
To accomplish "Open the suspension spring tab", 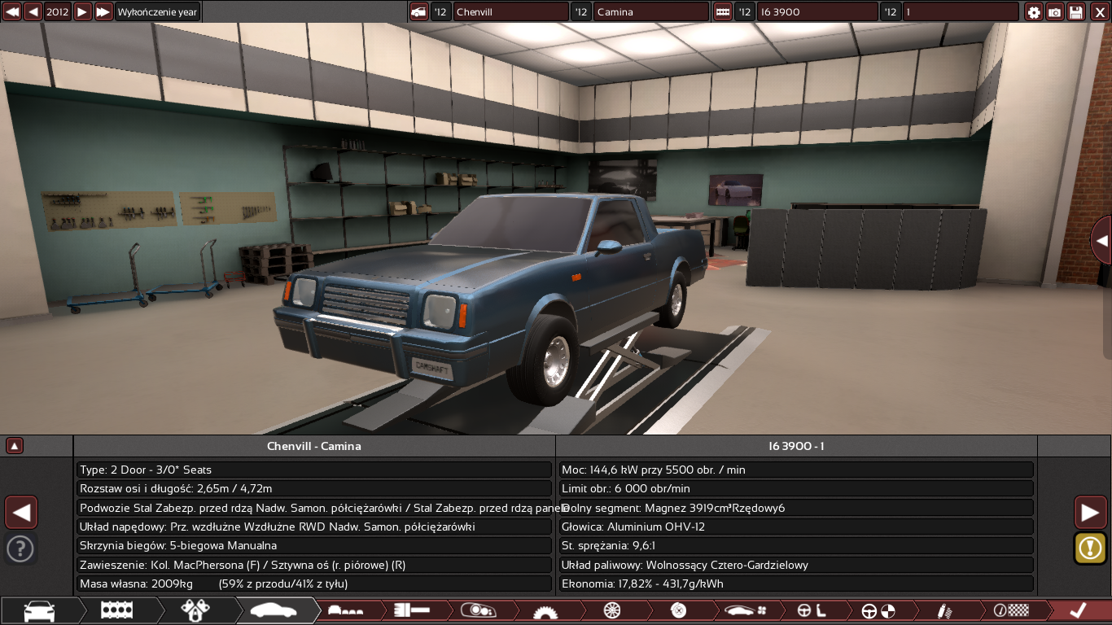I will click(x=945, y=610).
